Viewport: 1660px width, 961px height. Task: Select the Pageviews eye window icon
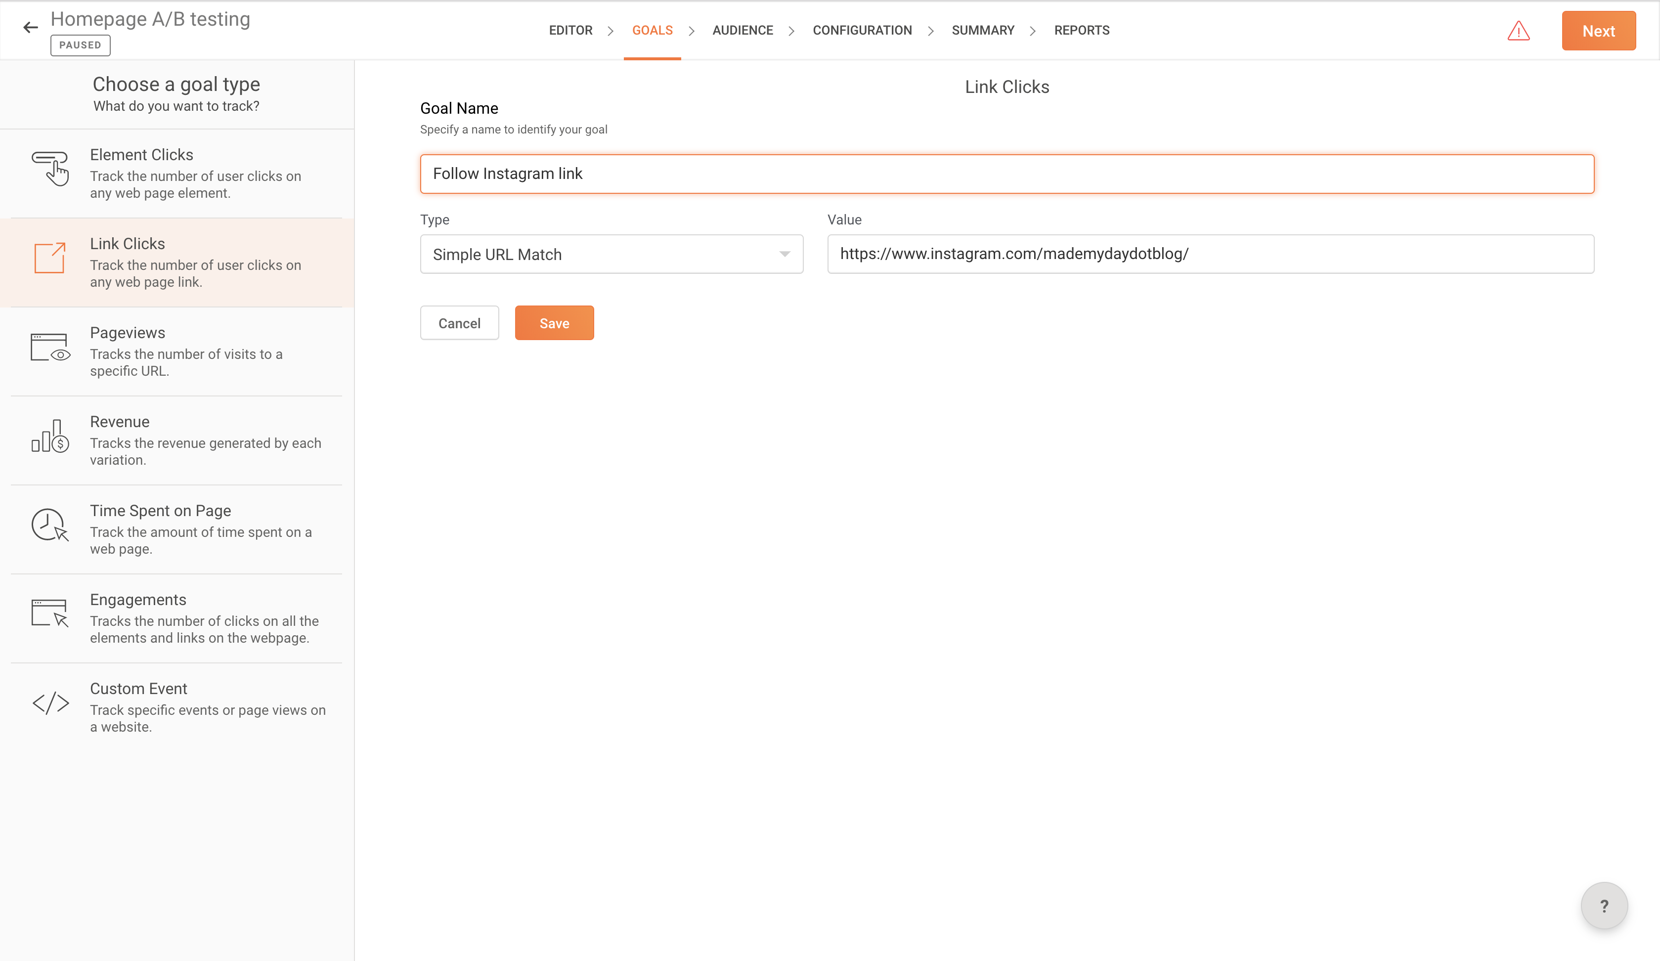(x=50, y=347)
